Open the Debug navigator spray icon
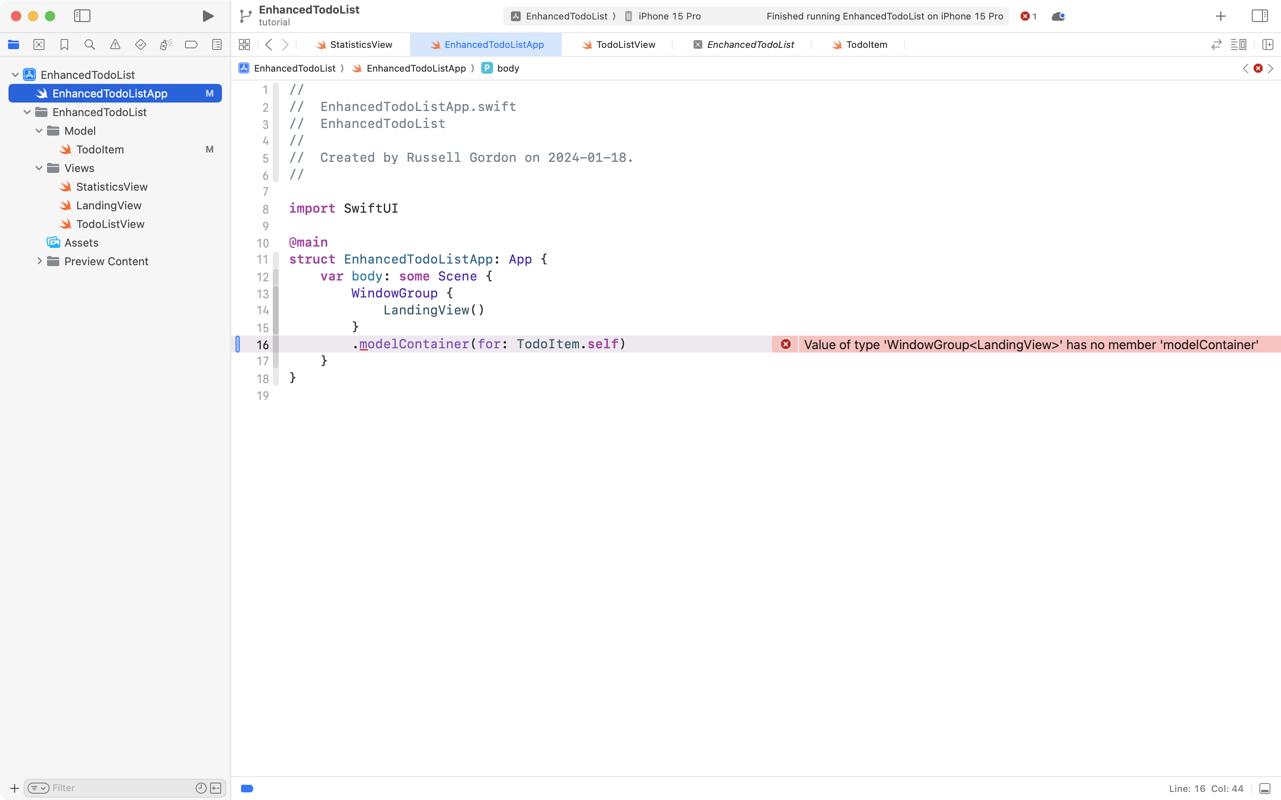 [x=166, y=44]
